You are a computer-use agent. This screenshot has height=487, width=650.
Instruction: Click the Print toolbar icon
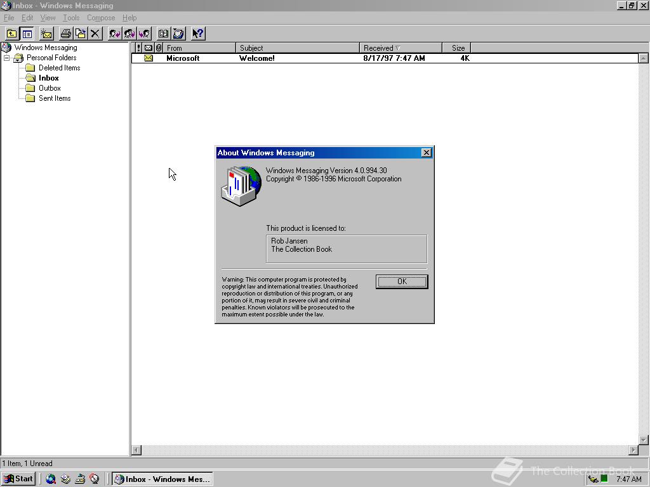pos(65,34)
